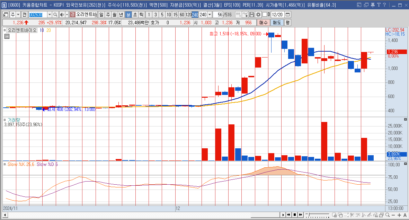Screen dimensions: 409x220
Task: Toggle the 거래량 volume indicator marker
Action: point(5,120)
